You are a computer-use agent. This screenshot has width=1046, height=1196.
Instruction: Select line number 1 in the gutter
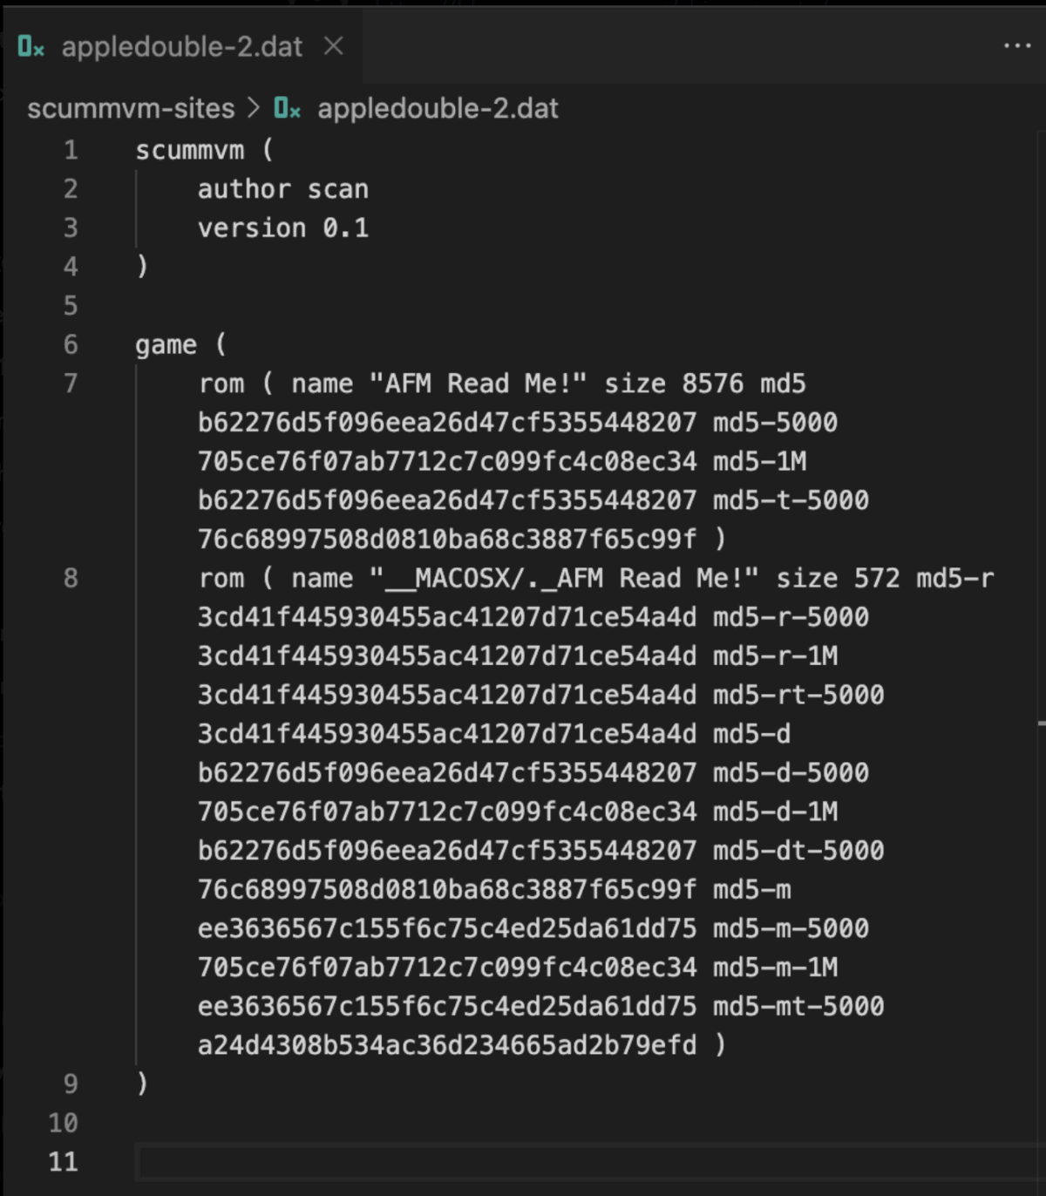[71, 150]
